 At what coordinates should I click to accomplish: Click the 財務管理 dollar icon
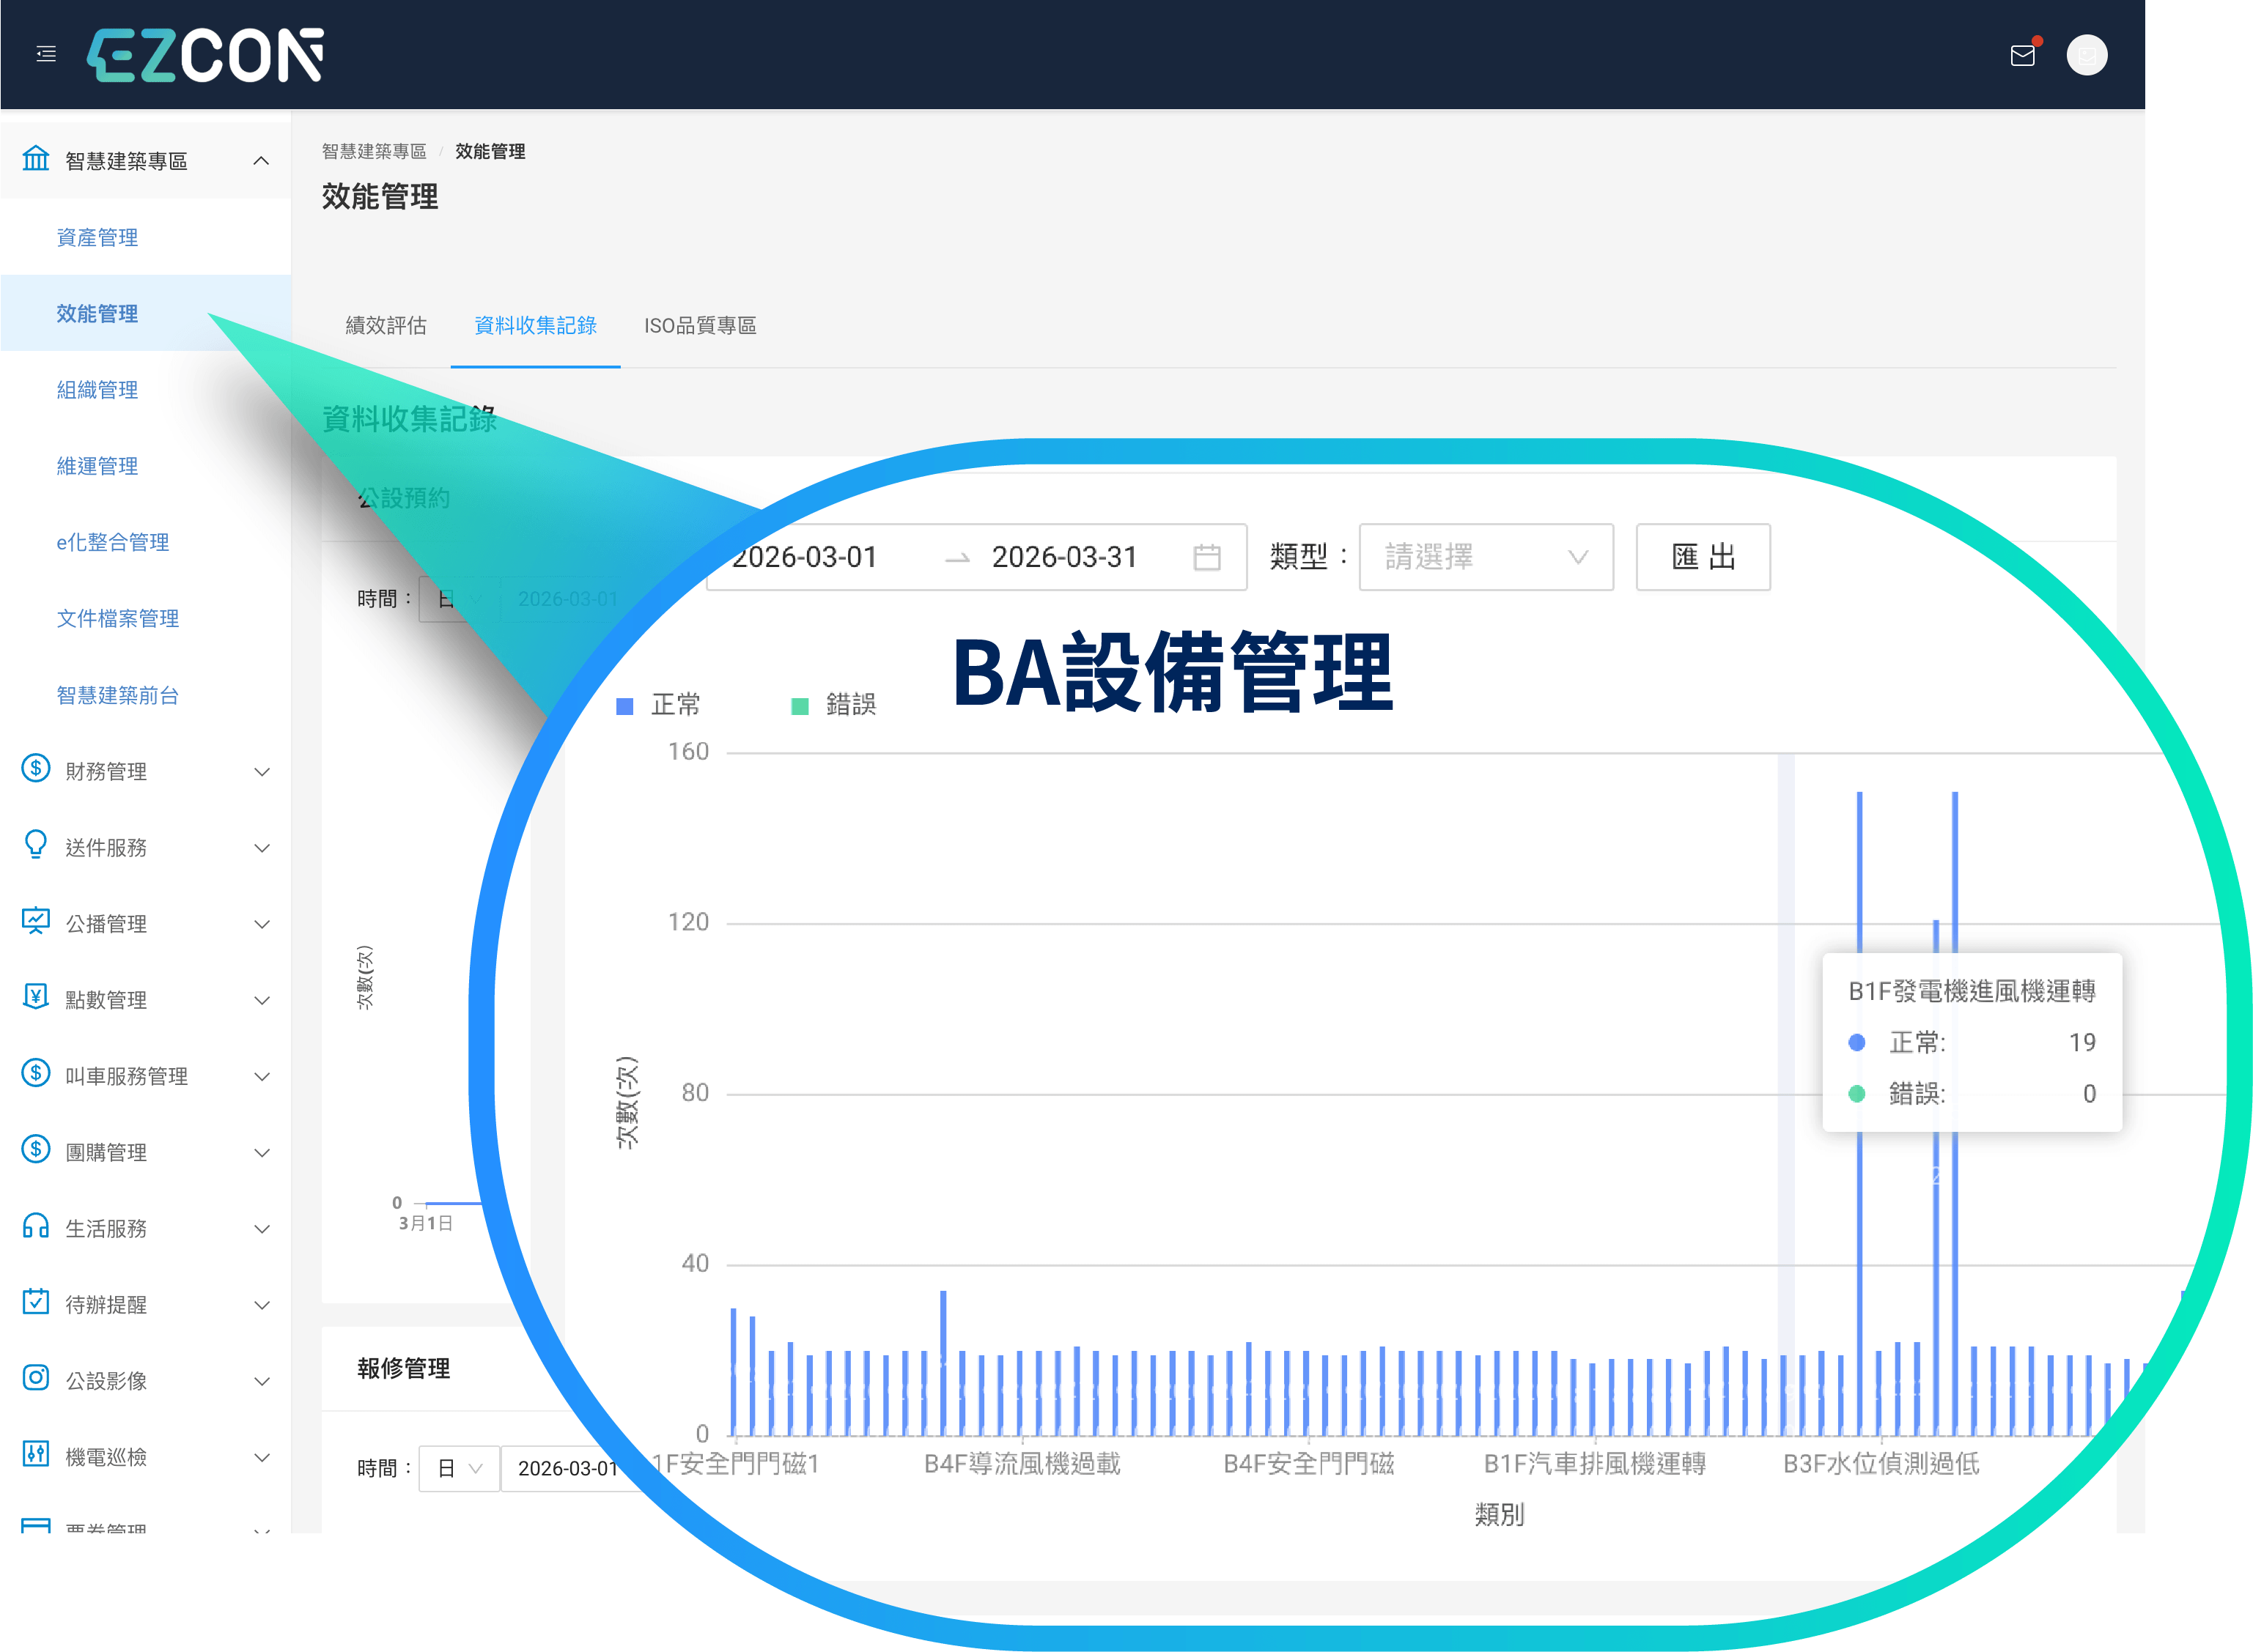tap(36, 769)
